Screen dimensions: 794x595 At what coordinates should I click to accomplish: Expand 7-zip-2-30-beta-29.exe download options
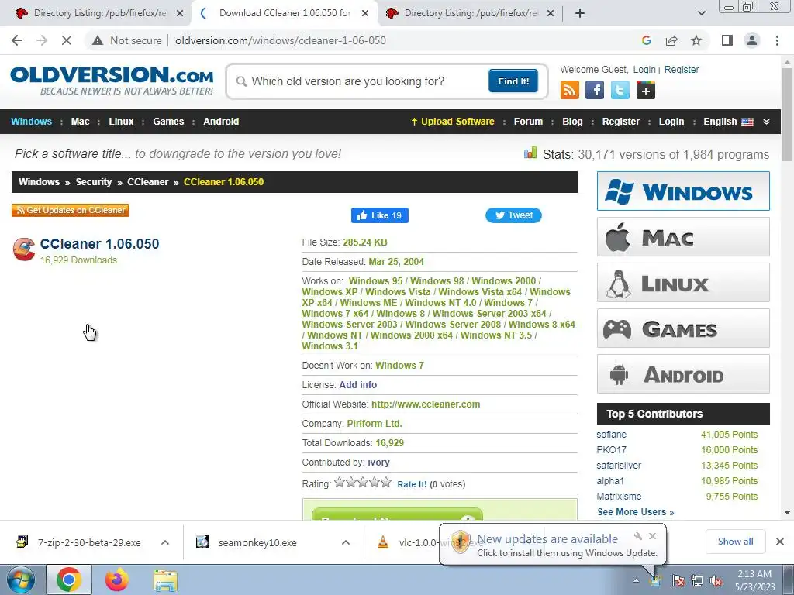tap(164, 542)
